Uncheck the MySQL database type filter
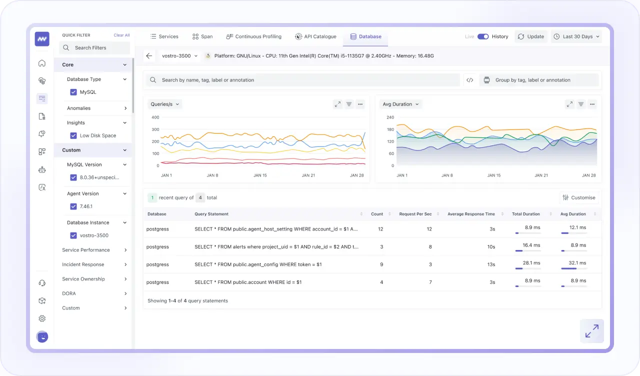Screen dimensions: 640x376 click(x=73, y=92)
